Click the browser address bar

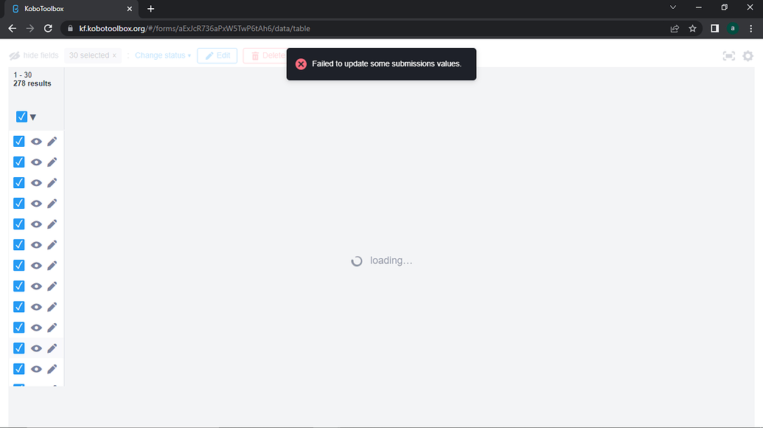tap(295, 27)
